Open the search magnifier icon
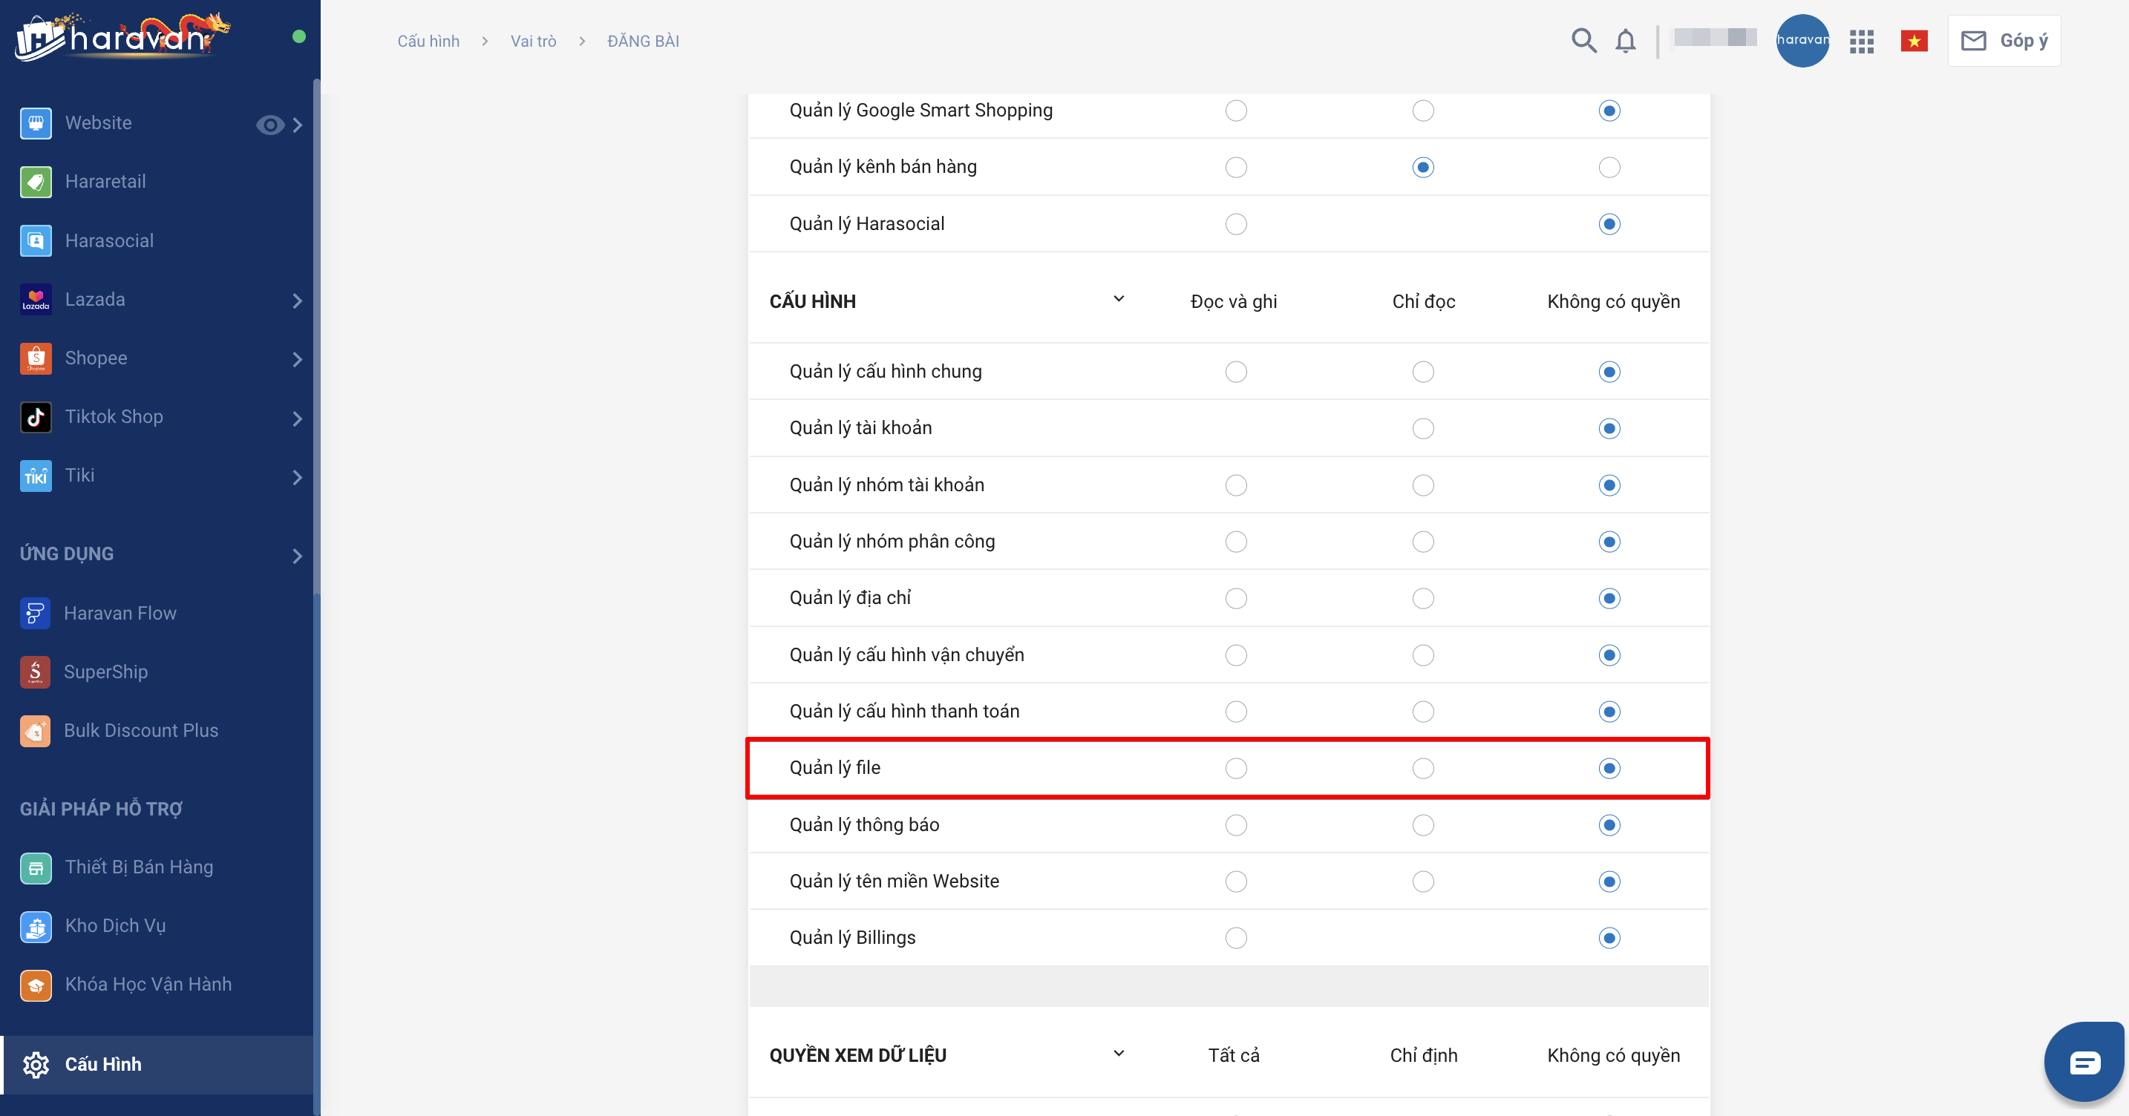Viewport: 2129px width, 1116px height. pyautogui.click(x=1583, y=41)
